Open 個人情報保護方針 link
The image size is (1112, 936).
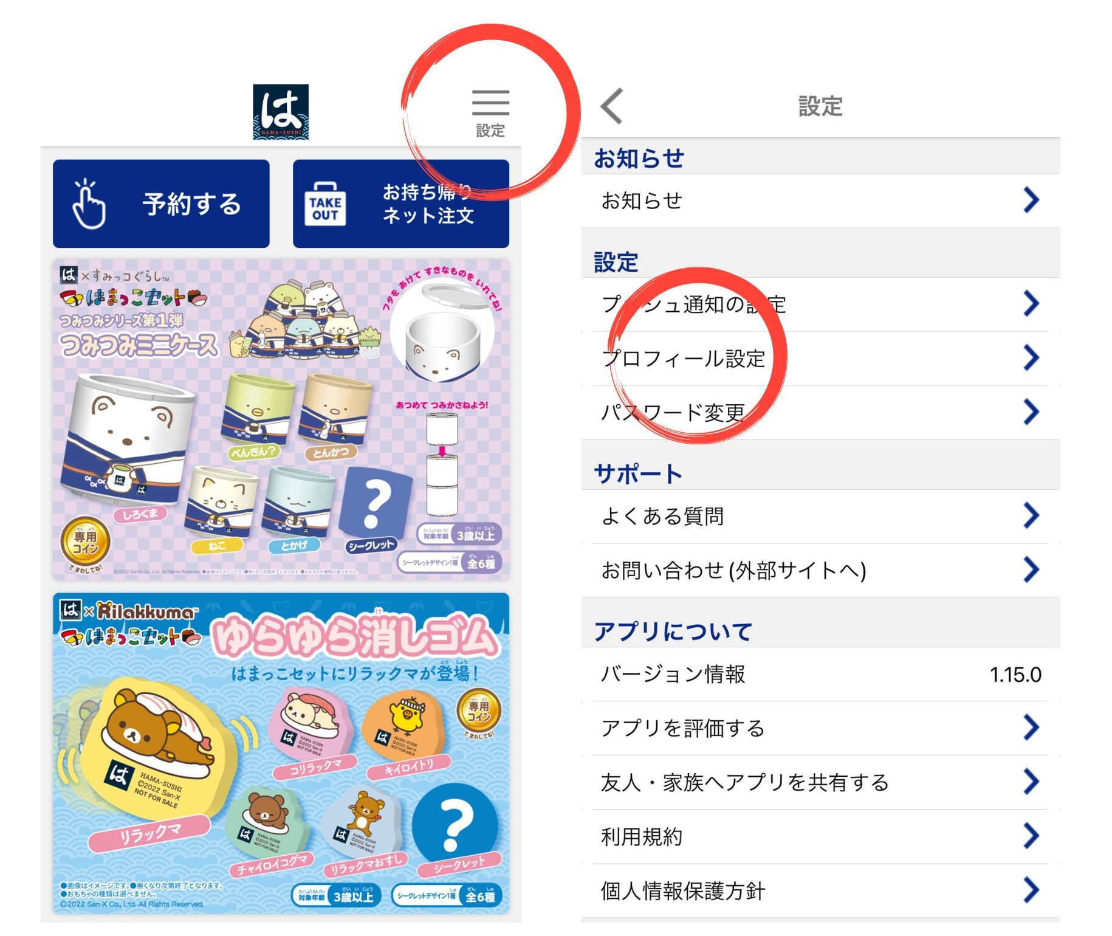coord(820,891)
